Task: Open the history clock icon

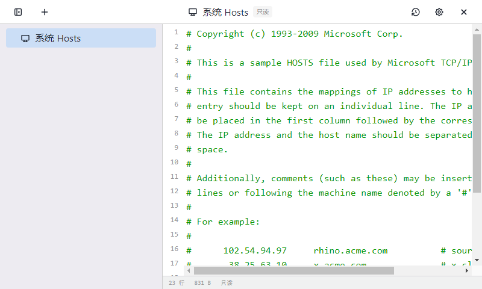Action: point(415,12)
